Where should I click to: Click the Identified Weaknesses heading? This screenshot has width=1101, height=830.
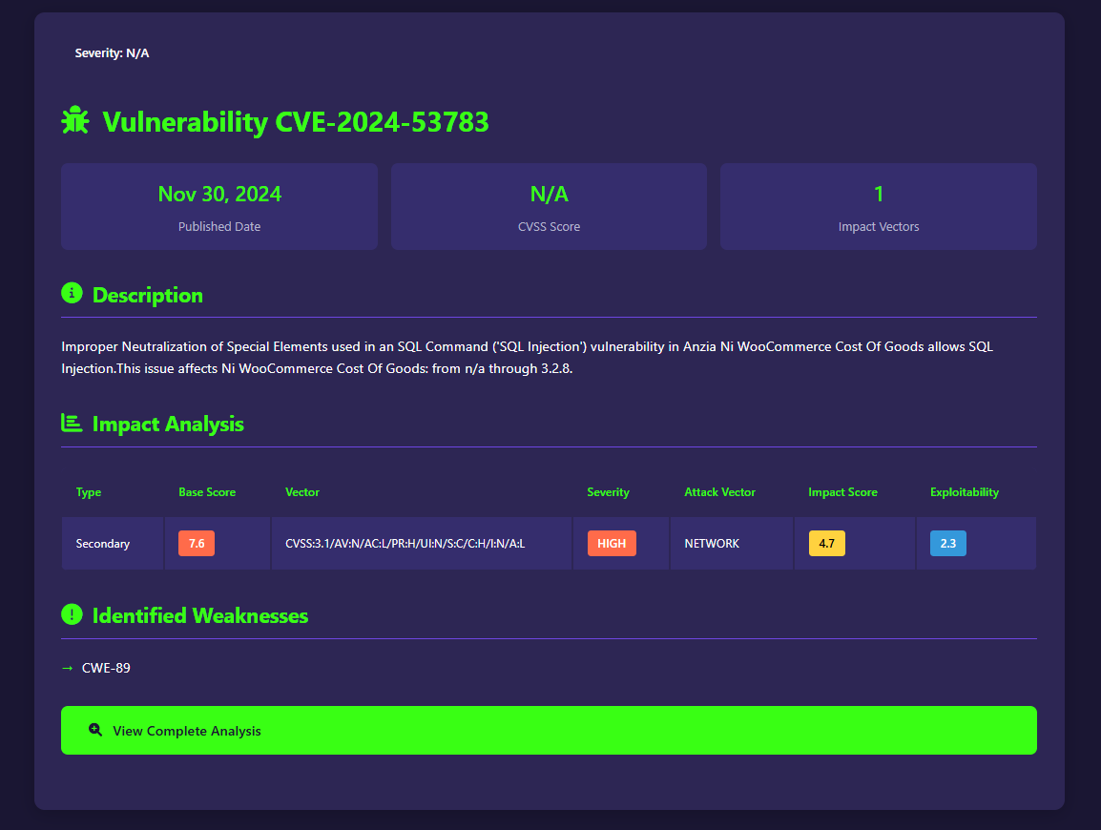point(200,616)
